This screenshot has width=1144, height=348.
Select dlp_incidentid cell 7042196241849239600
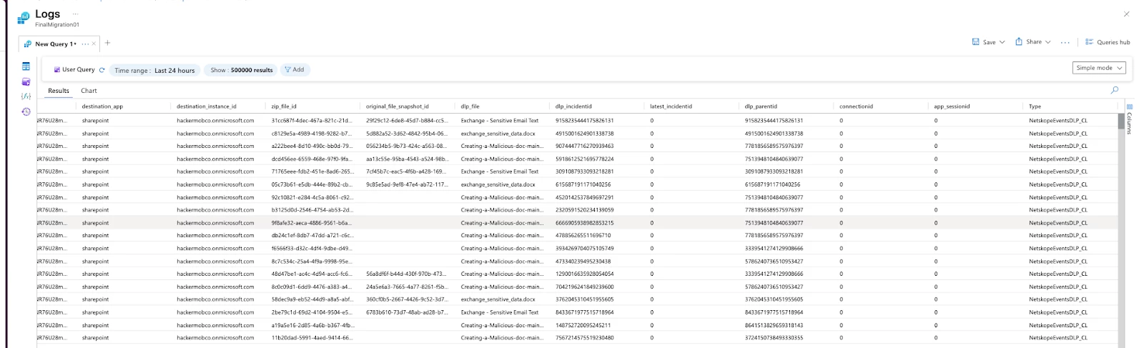[584, 287]
